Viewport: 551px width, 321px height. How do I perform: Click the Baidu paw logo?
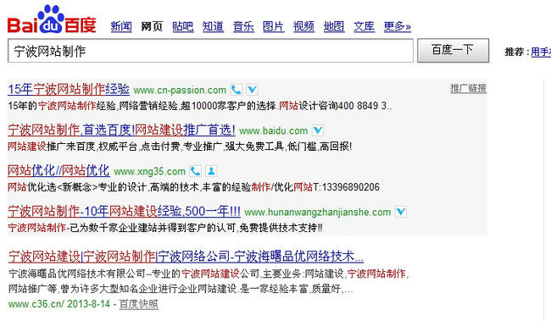click(x=52, y=19)
